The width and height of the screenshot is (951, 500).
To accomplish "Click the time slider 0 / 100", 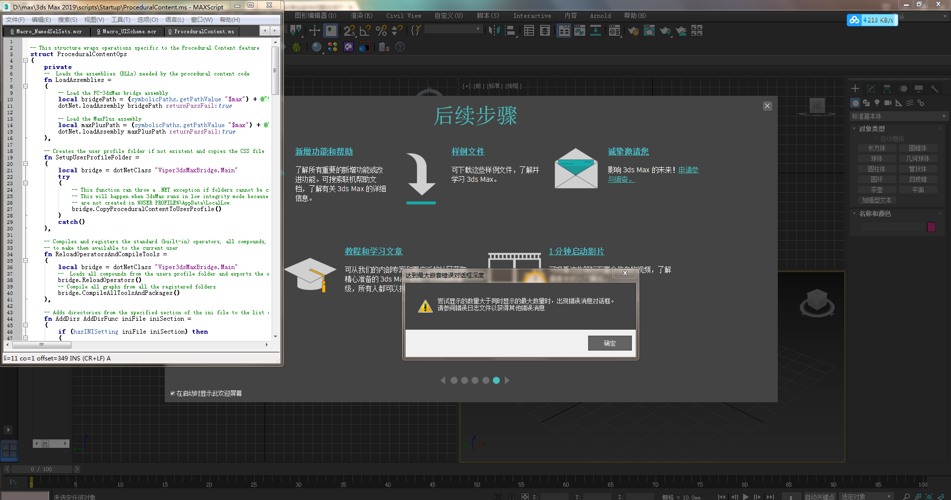I will click(x=42, y=469).
